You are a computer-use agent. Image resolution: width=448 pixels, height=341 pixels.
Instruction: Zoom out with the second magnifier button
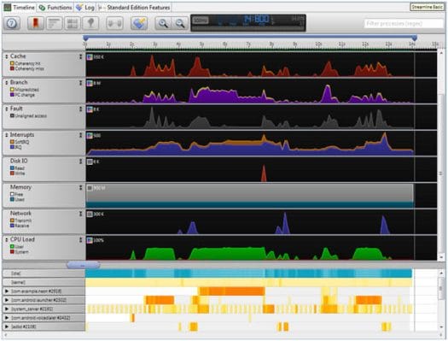(x=180, y=23)
